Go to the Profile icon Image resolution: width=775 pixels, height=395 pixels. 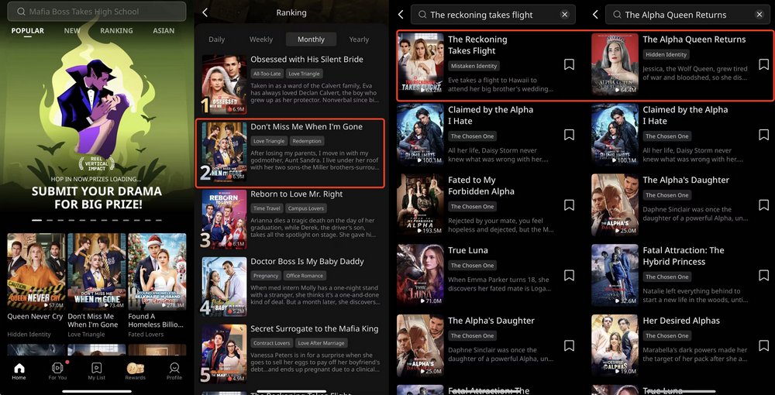[x=174, y=369]
